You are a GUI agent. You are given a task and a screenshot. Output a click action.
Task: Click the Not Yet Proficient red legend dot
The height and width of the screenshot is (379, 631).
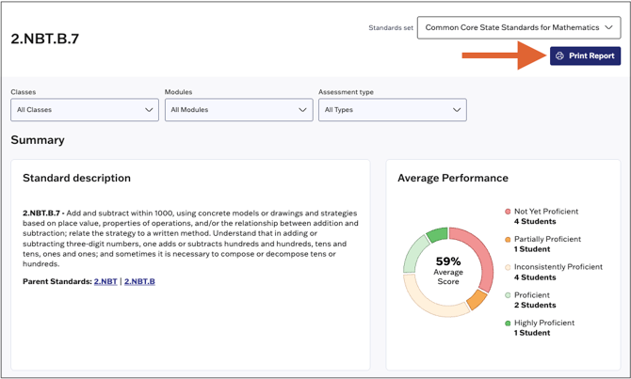coord(508,212)
